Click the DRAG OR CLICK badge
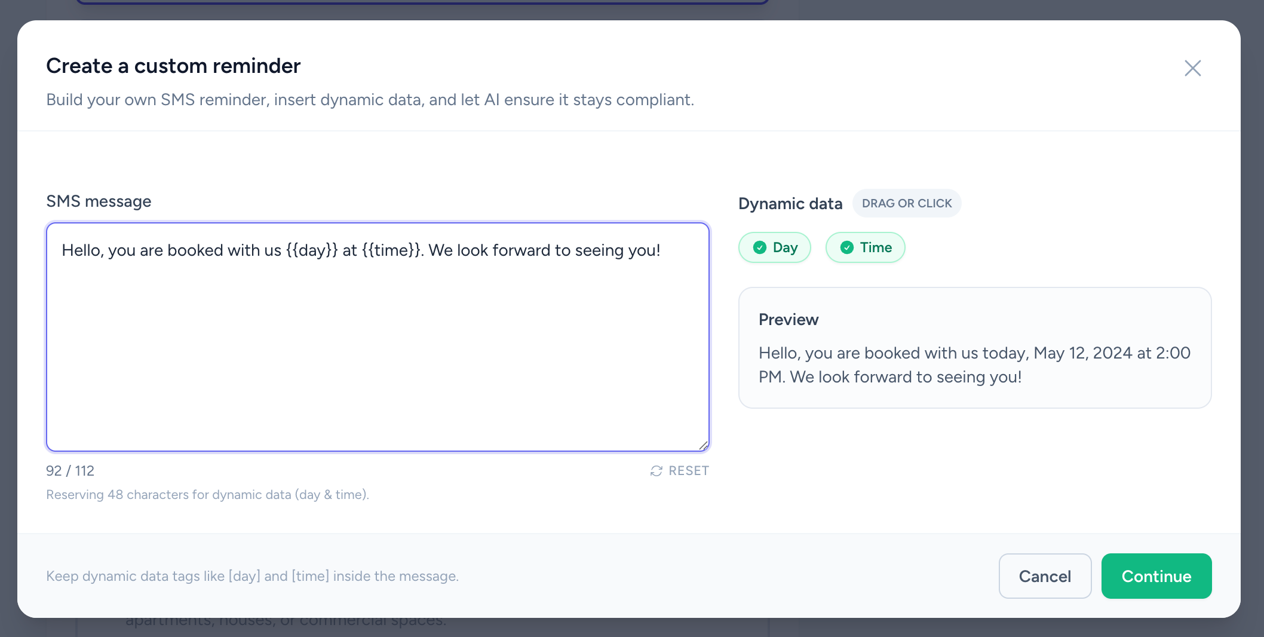Image resolution: width=1264 pixels, height=637 pixels. tap(907, 203)
